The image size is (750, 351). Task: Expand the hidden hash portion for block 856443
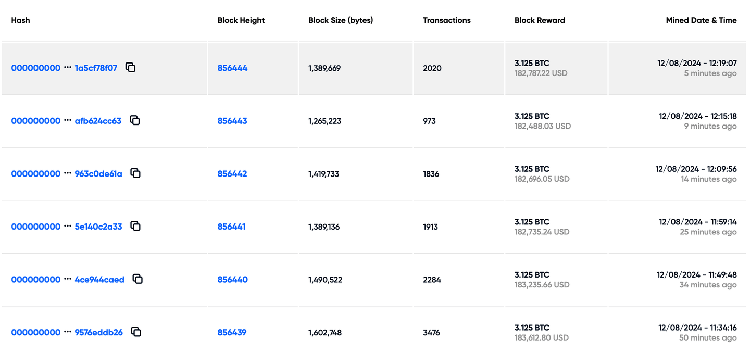tap(68, 120)
